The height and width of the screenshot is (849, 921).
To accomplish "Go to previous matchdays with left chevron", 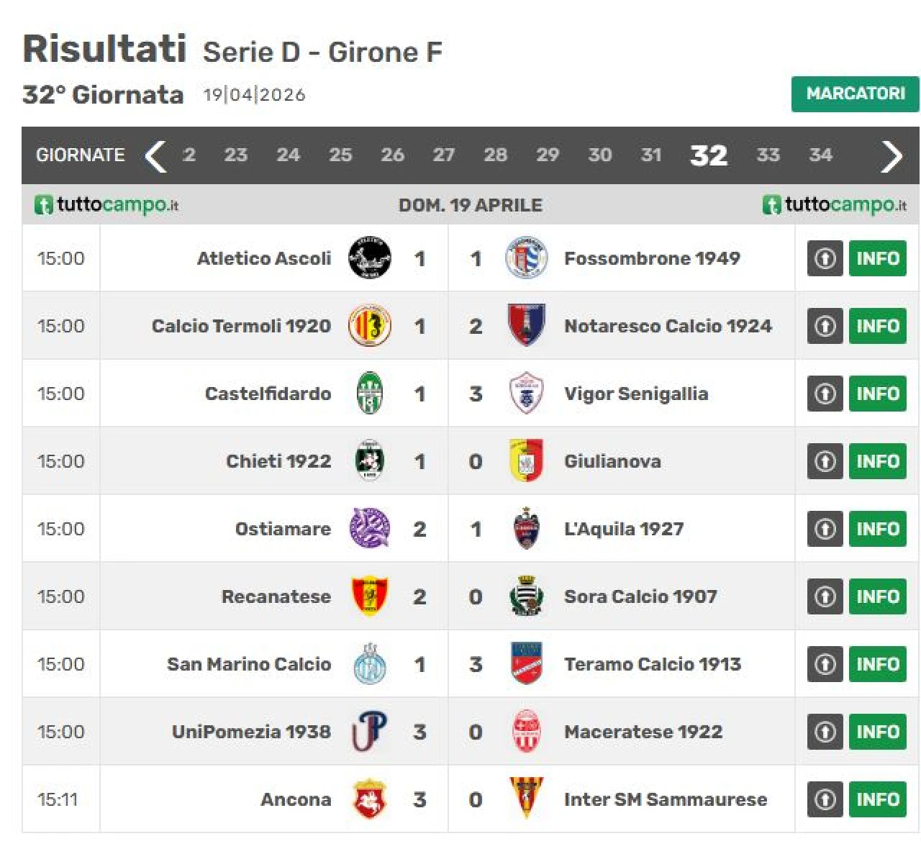I will 155,156.
